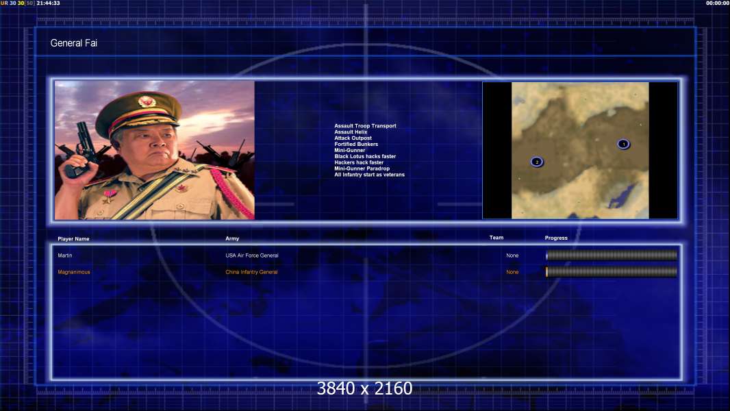The width and height of the screenshot is (730, 411).
Task: Click the Army column header
Action: (232, 238)
